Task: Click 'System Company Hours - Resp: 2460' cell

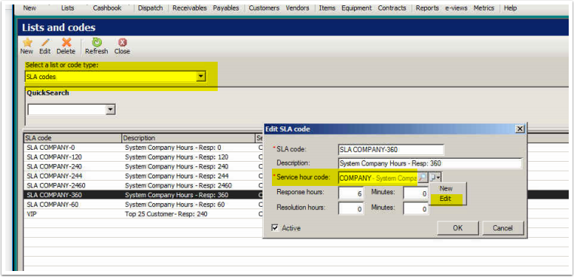Action: [x=179, y=185]
